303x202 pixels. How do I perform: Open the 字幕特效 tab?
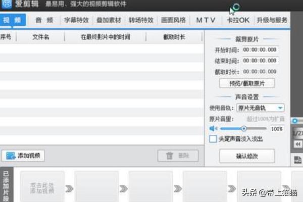[x=76, y=21]
